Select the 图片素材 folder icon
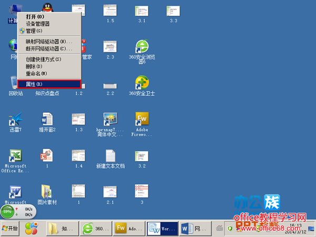 pos(47,194)
